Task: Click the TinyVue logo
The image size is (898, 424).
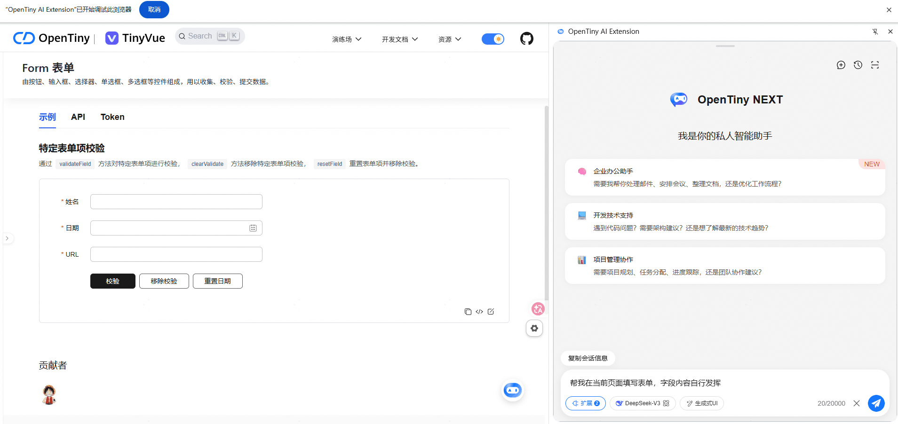Action: [135, 38]
